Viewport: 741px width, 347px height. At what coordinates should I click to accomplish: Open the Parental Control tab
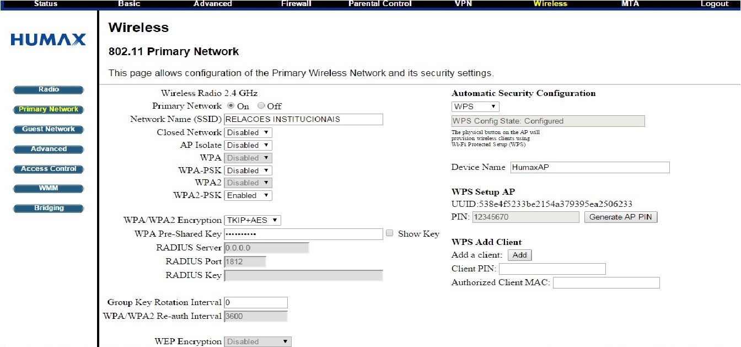pos(380,4)
